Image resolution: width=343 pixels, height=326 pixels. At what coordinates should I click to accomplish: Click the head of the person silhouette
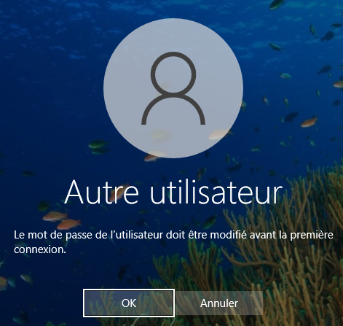173,74
